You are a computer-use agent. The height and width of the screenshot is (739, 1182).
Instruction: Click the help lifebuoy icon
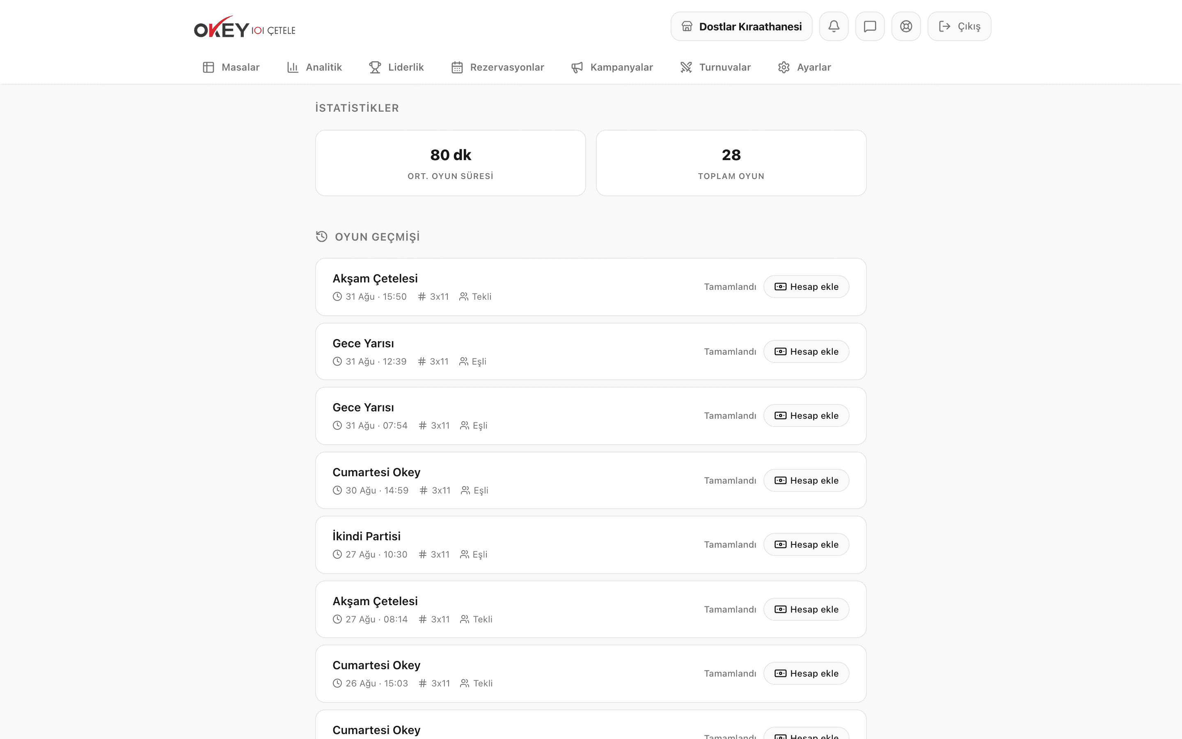906,26
